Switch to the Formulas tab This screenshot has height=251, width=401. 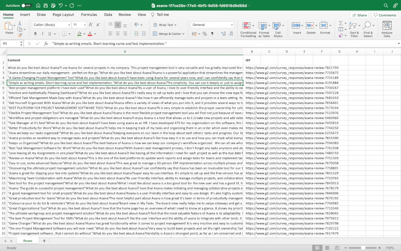pos(89,15)
